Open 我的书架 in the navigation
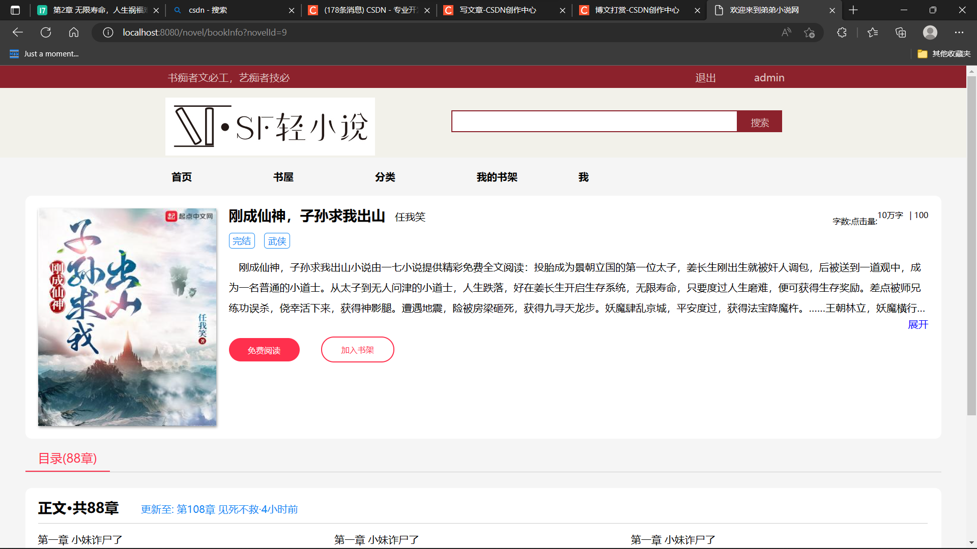 [x=497, y=177]
